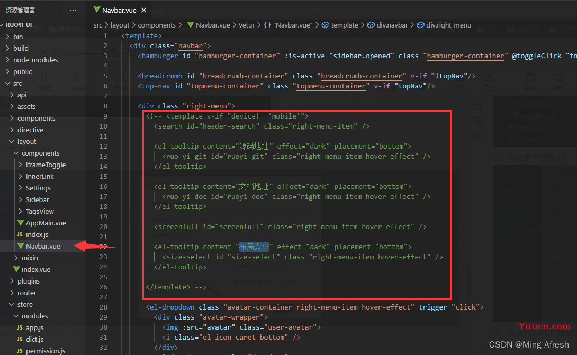Click line number 28 in the gutter
Screen dimensions: 577x355
click(x=103, y=307)
